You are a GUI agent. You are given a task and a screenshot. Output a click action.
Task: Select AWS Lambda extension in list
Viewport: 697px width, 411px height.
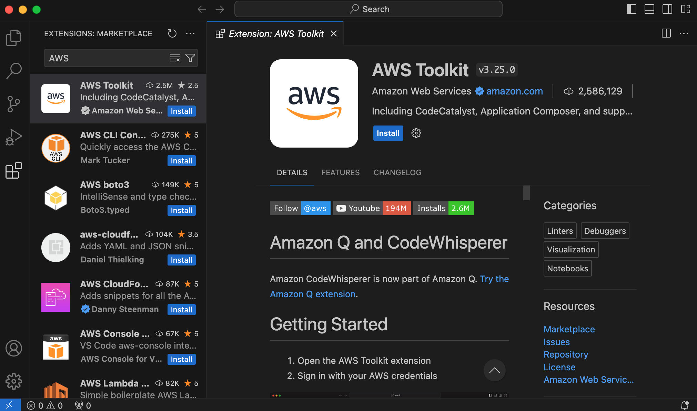(119, 385)
